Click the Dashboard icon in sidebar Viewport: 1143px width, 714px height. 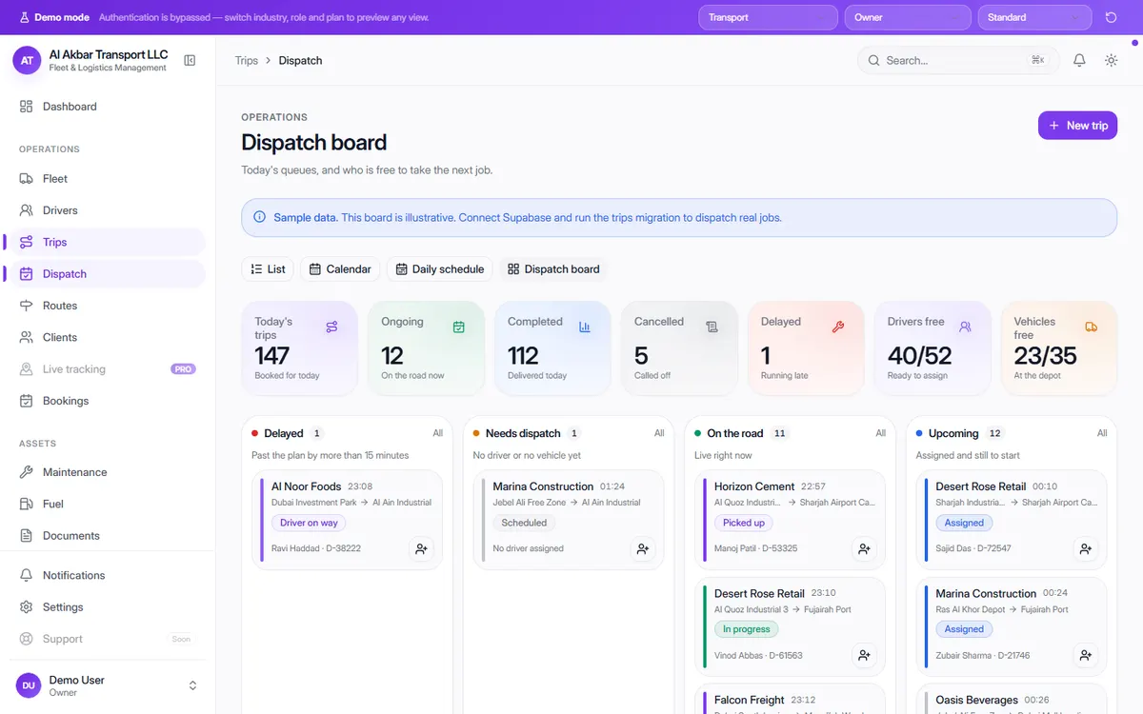pos(26,107)
